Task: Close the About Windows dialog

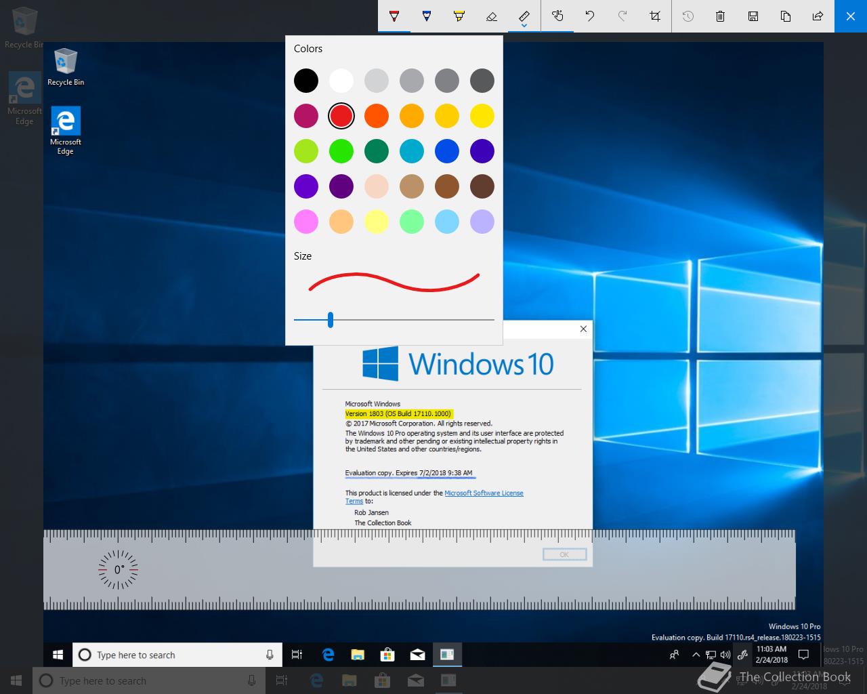Action: 583,329
